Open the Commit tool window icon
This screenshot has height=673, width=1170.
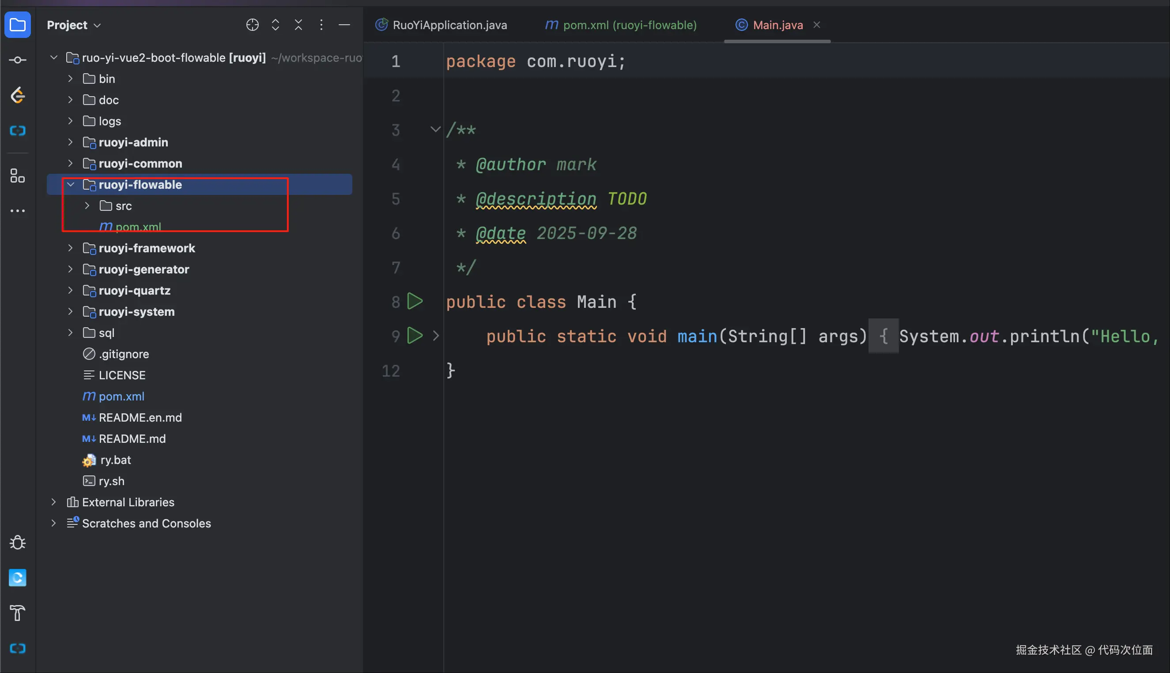point(18,60)
